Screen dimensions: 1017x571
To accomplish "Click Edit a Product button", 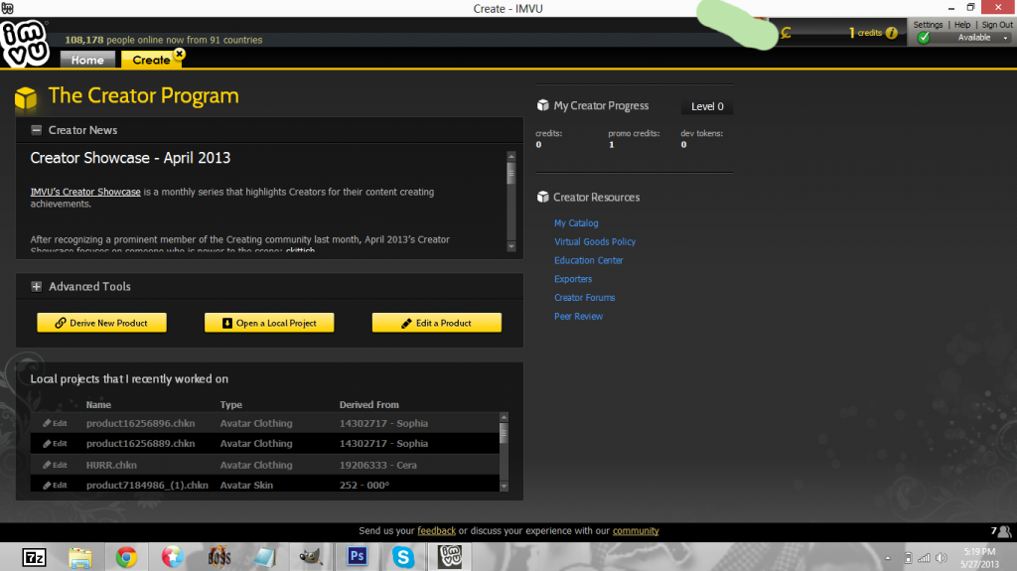I will [x=437, y=323].
